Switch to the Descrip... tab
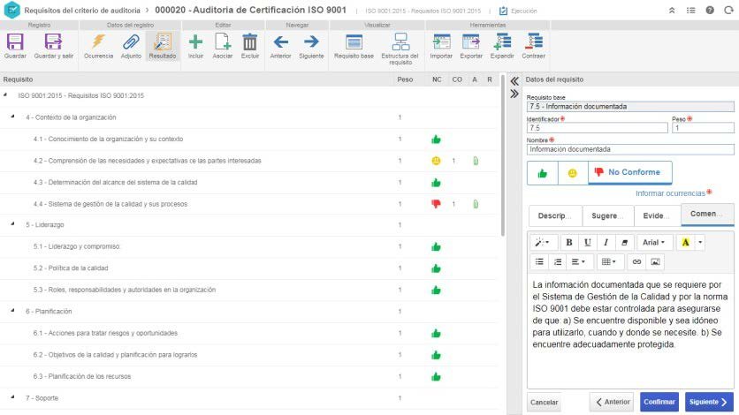 [x=555, y=215]
